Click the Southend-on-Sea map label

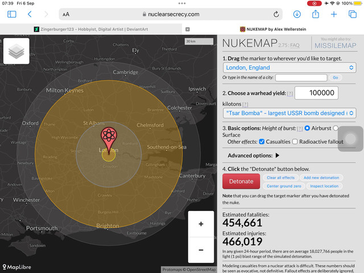click(x=167, y=147)
